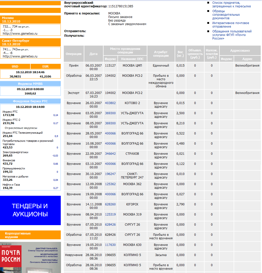The image size is (262, 273).
Task: Open Образцы сопроводительных документов link
Action: pyautogui.click(x=226, y=15)
